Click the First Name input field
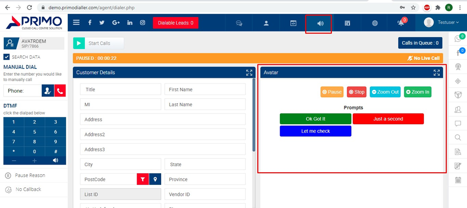 205,89
